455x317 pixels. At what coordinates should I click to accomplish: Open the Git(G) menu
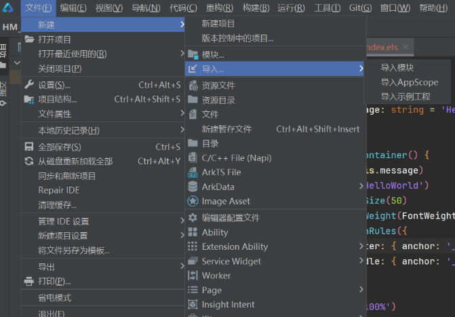(x=360, y=8)
